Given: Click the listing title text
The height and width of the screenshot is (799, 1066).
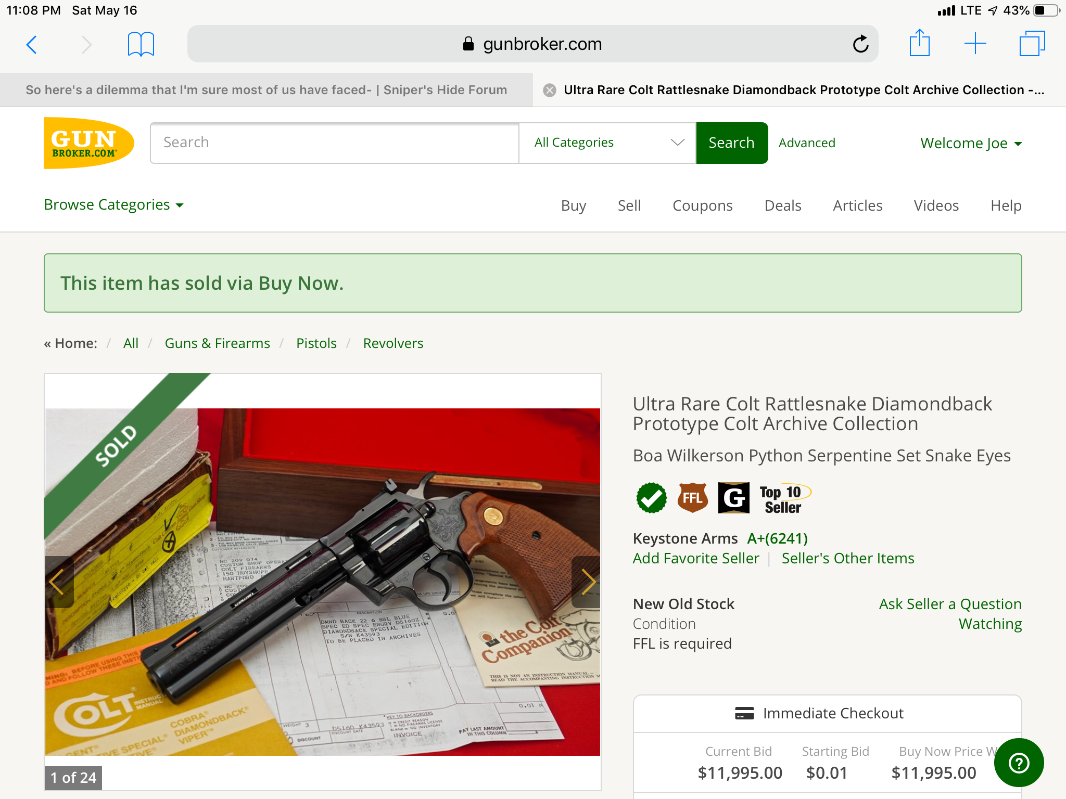Looking at the screenshot, I should pyautogui.click(x=813, y=414).
